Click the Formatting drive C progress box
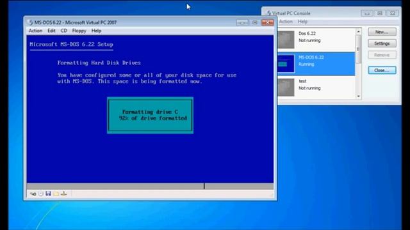 [150, 115]
